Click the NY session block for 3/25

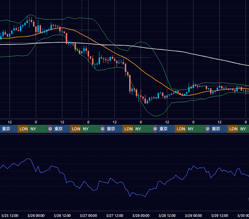click(38, 129)
